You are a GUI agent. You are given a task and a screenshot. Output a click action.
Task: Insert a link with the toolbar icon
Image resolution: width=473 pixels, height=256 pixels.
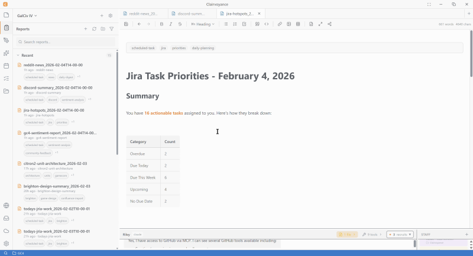coord(280,24)
